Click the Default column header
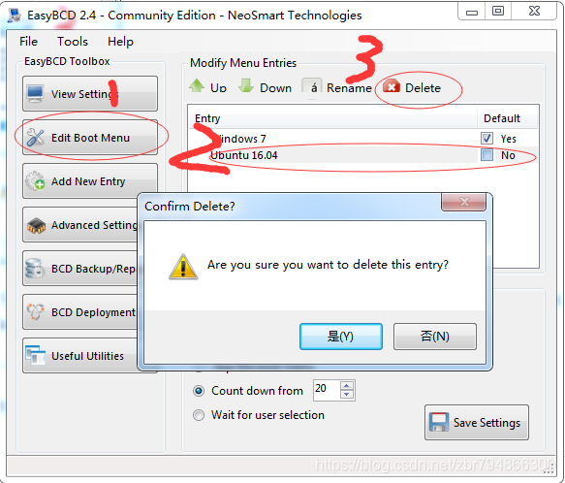Image resolution: width=565 pixels, height=483 pixels. [508, 118]
